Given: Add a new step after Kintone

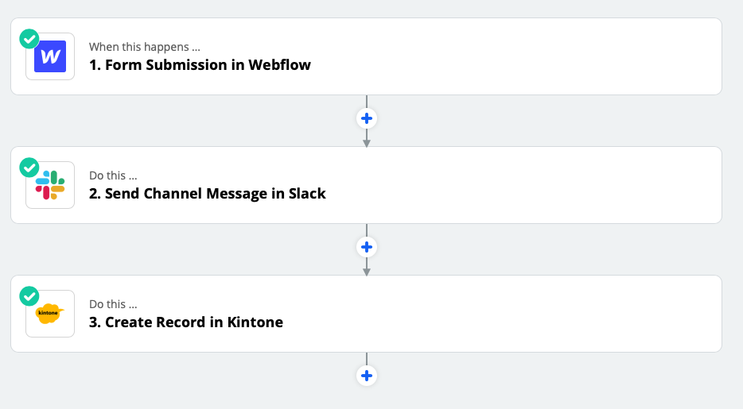Looking at the screenshot, I should (x=366, y=376).
